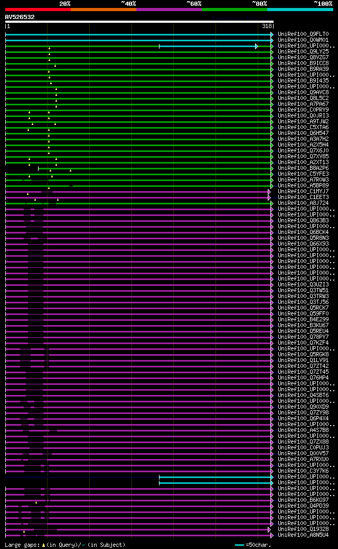Open the UniRef100_Q6P4X4 label
Screen dimensions: 338x549
pyautogui.click(x=303, y=418)
